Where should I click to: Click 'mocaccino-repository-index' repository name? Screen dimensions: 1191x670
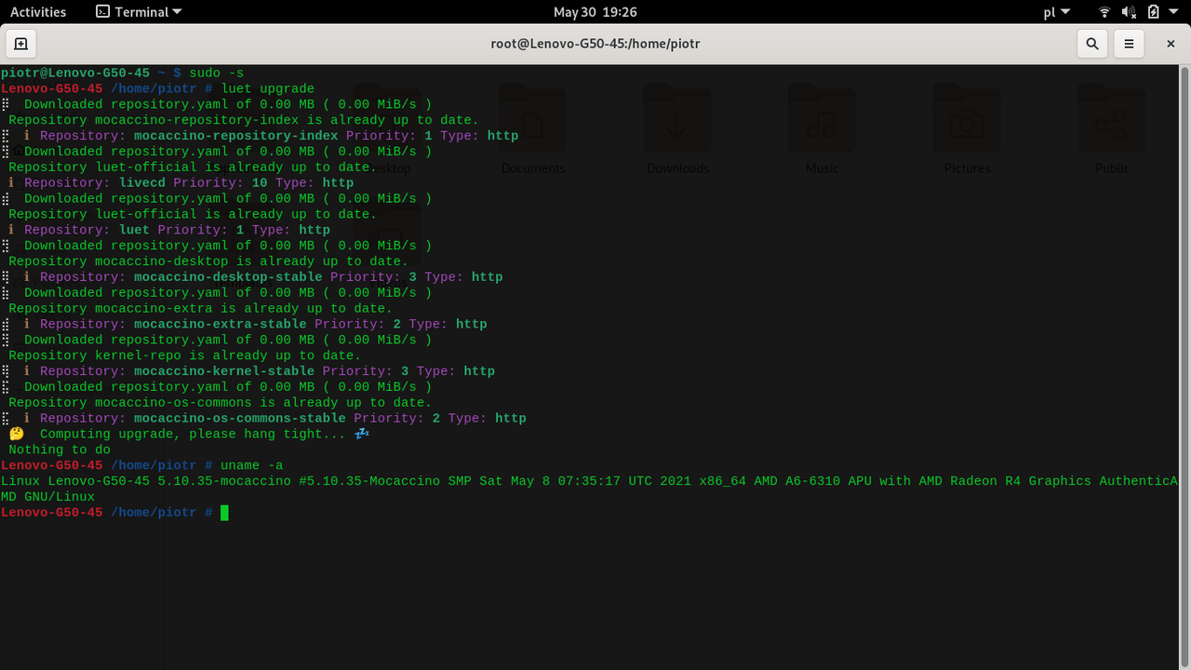click(235, 136)
